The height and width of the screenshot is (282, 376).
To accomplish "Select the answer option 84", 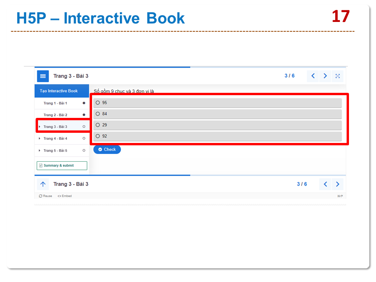I will [98, 114].
